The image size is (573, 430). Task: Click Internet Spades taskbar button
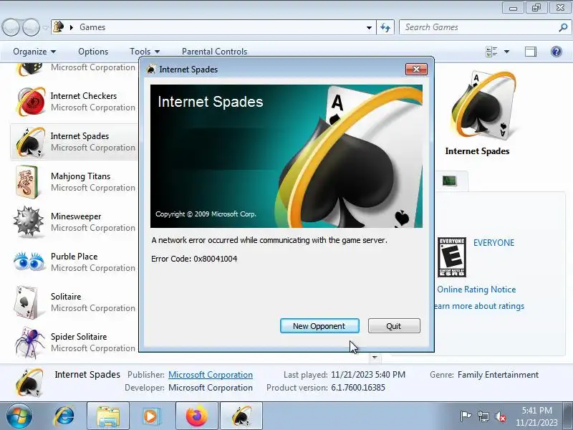[241, 416]
